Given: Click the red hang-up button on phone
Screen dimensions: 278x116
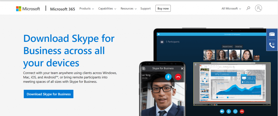Looking at the screenshot, I should click(x=178, y=77).
